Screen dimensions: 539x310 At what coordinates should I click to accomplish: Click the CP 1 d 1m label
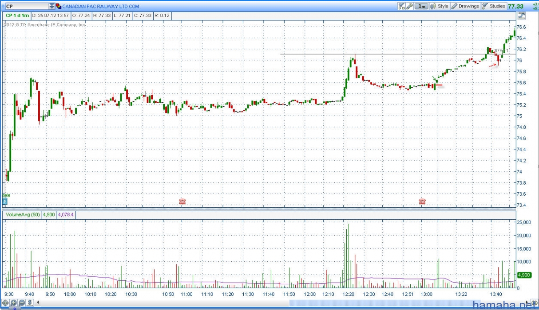[17, 15]
